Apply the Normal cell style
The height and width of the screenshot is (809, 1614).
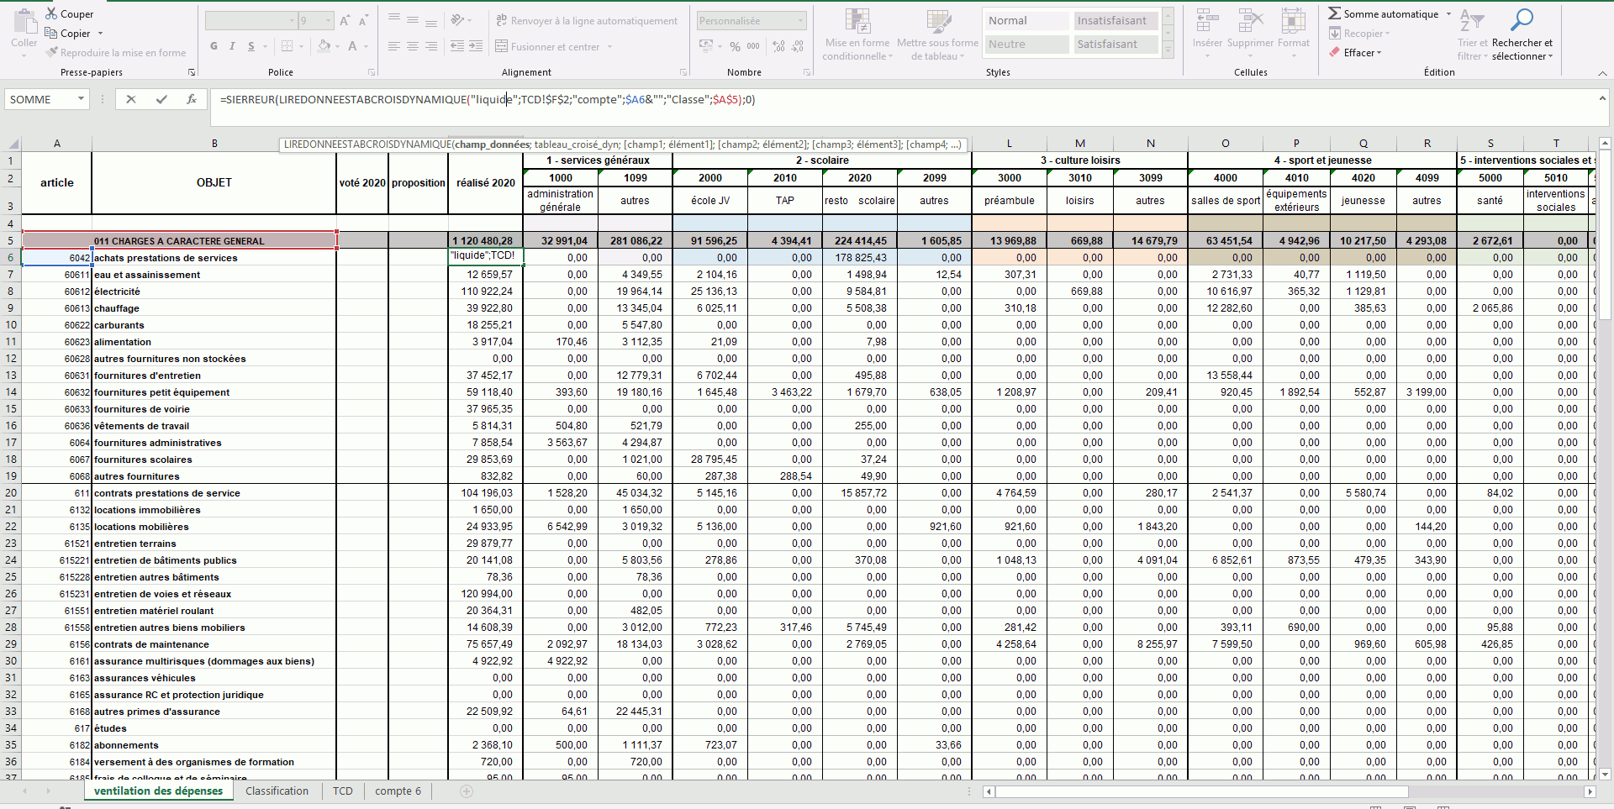(1026, 20)
